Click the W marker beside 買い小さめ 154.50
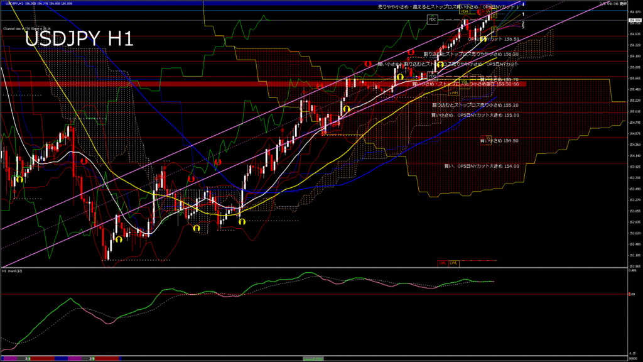643x362 pixels. click(489, 137)
